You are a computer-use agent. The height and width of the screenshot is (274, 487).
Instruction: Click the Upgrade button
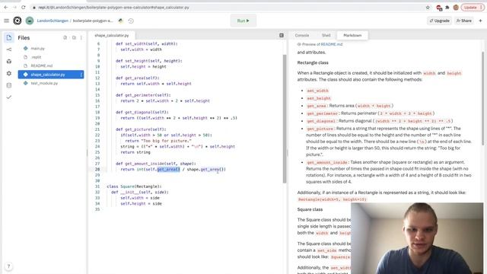click(x=440, y=21)
